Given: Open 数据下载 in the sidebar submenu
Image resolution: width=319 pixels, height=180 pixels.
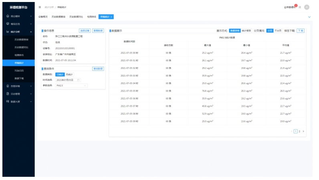Looking at the screenshot, I should [x=19, y=78].
